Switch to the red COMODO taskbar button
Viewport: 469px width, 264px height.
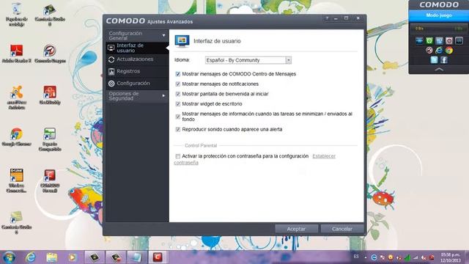click(158, 257)
